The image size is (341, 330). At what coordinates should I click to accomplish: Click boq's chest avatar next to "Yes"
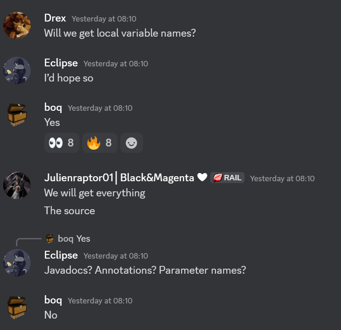[17, 115]
